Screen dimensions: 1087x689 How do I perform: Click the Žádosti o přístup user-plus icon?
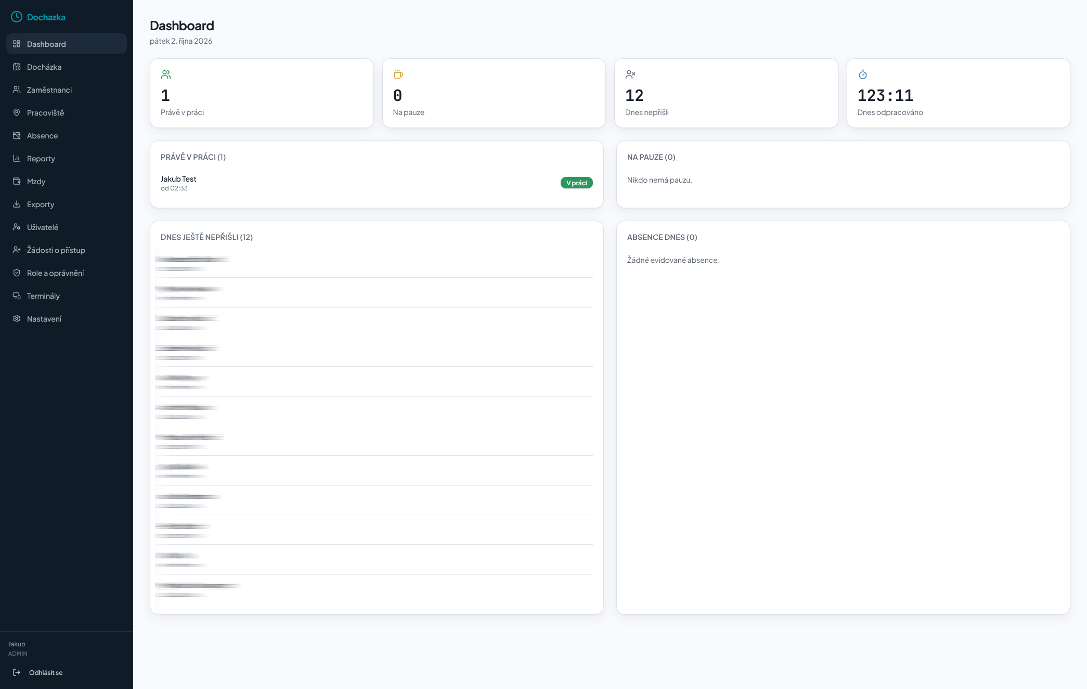pos(17,250)
